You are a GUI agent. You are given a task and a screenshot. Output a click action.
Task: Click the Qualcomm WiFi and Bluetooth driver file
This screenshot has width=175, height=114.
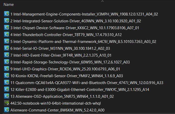[87, 83]
